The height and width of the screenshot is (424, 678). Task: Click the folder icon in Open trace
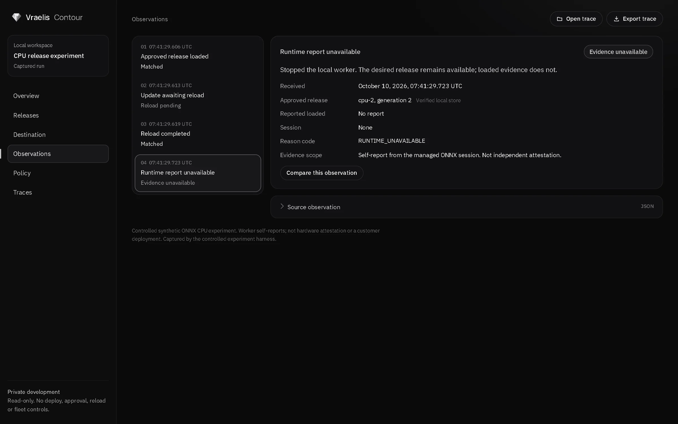559,19
